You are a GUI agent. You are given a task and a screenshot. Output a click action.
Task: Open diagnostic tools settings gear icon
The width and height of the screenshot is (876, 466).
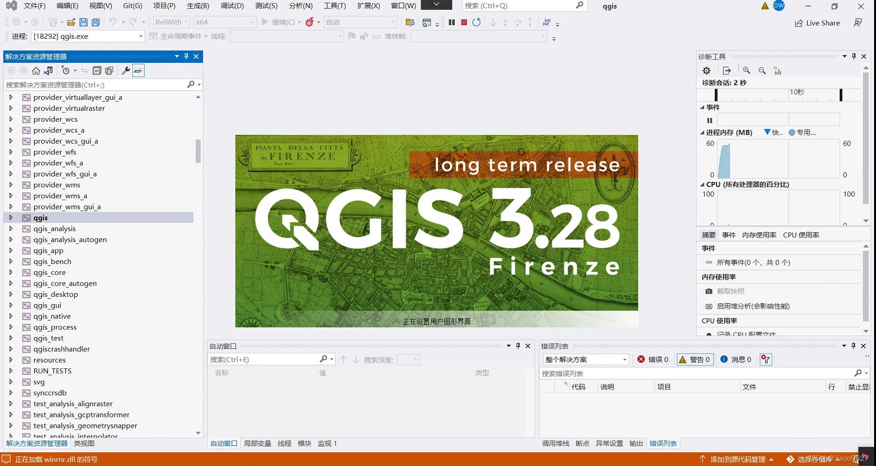(706, 70)
